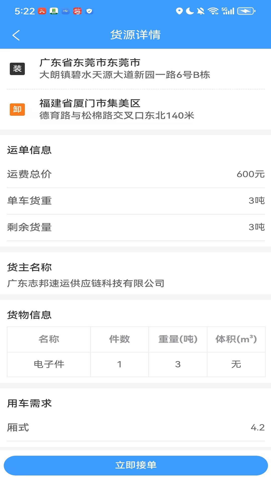The height and width of the screenshot is (481, 271).
Task: Tap the orange 卸 unloading icon
Action: (x=17, y=109)
